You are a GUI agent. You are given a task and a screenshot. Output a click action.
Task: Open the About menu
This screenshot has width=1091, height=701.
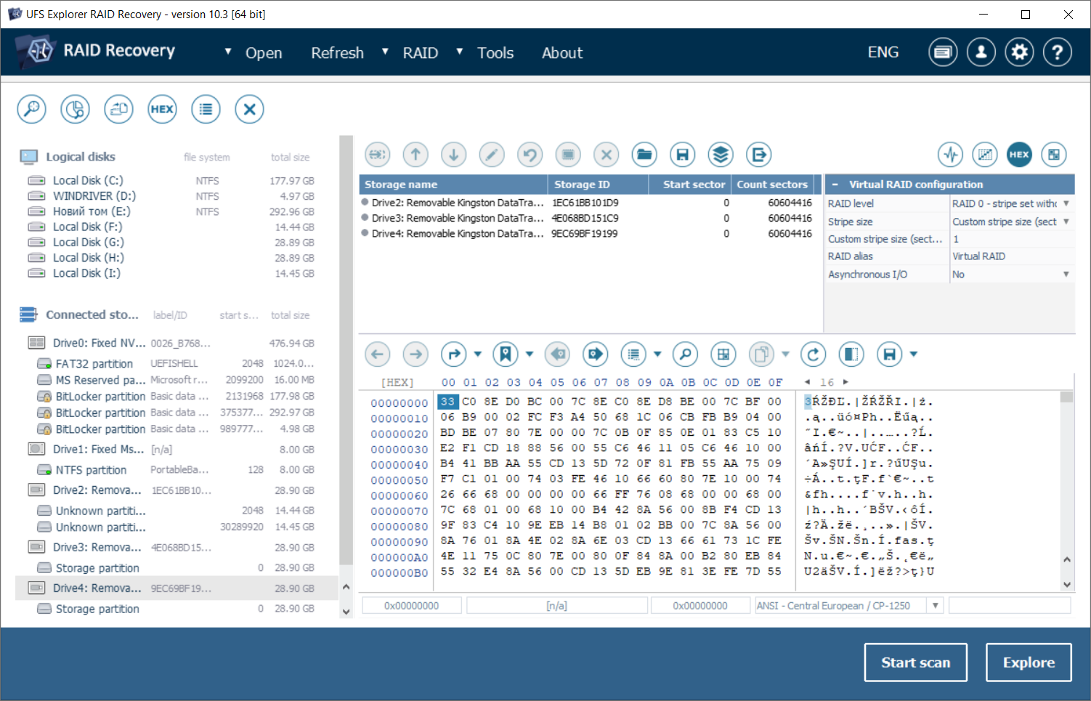tap(562, 53)
